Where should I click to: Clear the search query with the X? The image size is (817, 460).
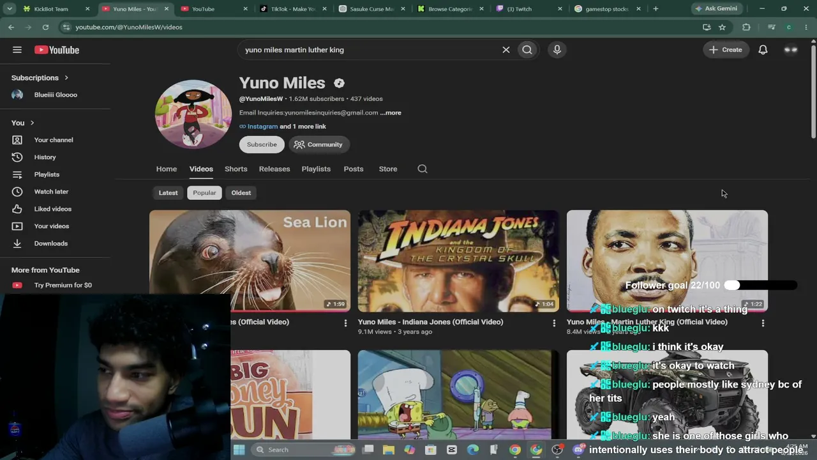506,50
